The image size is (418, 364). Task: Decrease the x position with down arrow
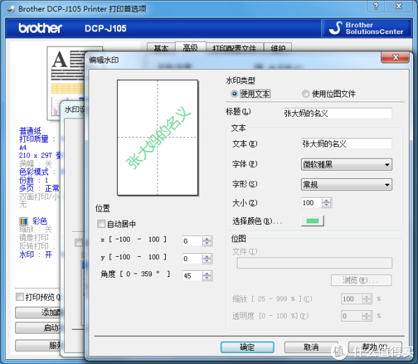click(x=207, y=244)
